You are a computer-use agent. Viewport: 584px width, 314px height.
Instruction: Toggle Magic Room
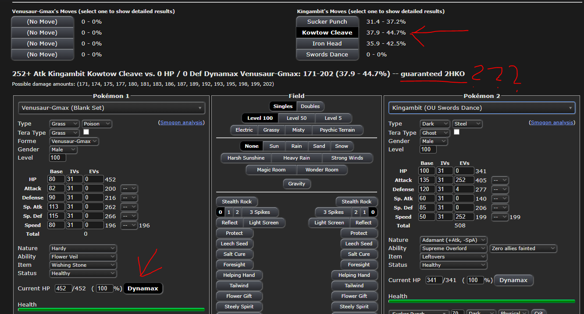271,170
